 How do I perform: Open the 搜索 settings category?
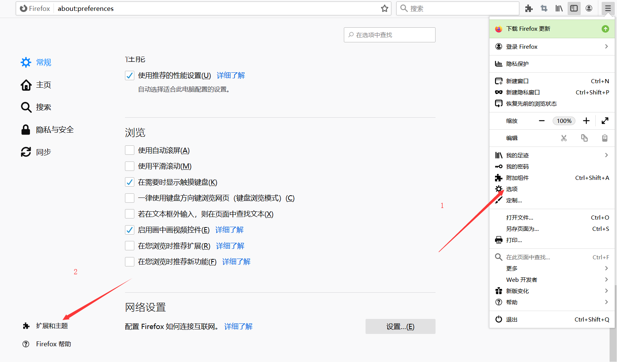coord(36,107)
